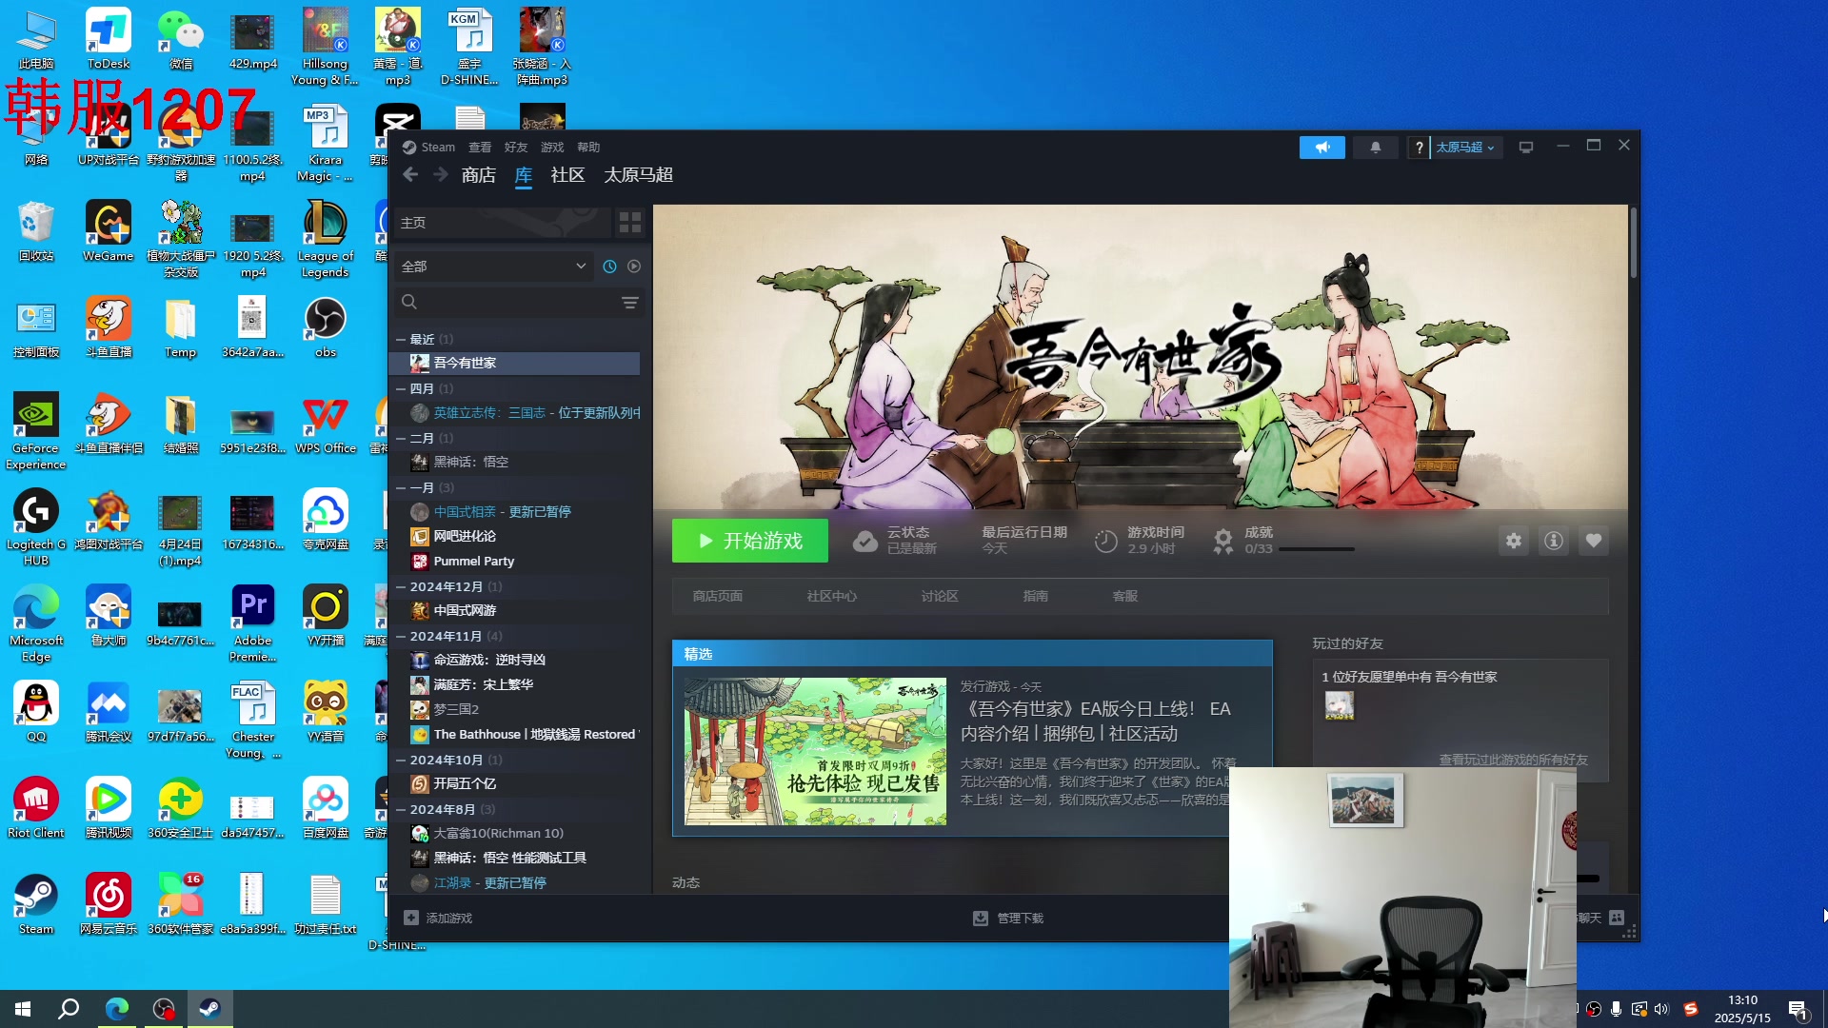Image resolution: width=1828 pixels, height=1028 pixels.
Task: Show game info icon
Action: (1553, 541)
